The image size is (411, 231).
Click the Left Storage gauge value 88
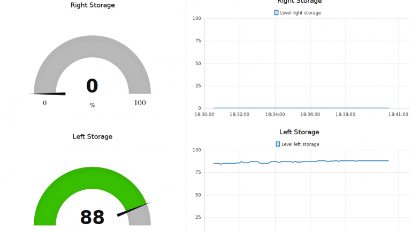pos(92,217)
